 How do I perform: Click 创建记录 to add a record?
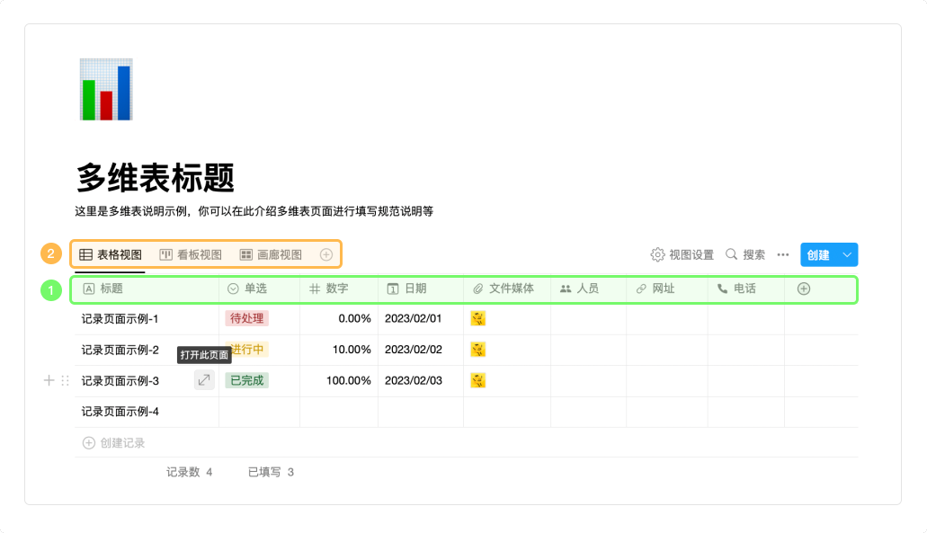click(113, 443)
